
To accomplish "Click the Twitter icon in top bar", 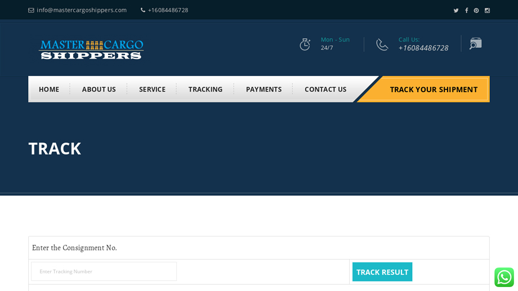I will 456,10.
